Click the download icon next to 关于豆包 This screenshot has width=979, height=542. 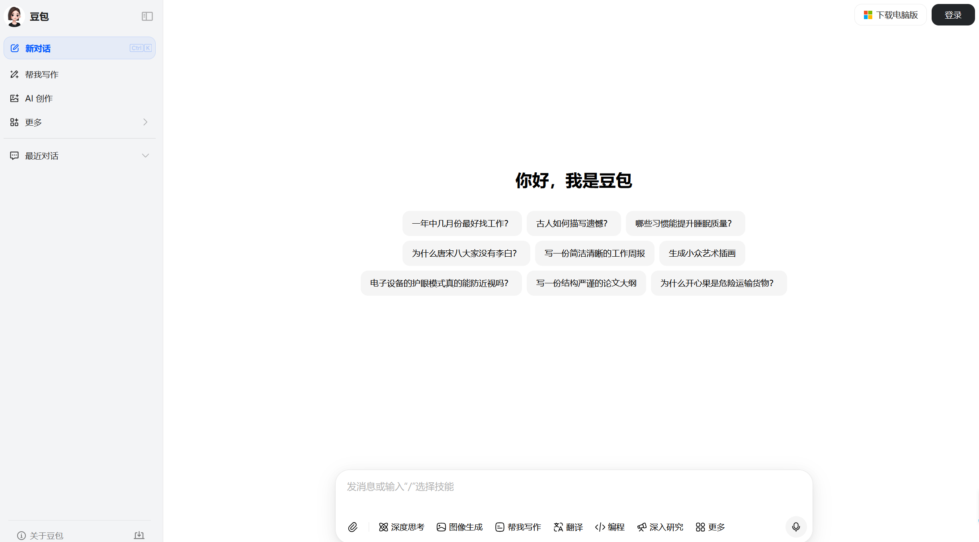tap(139, 535)
